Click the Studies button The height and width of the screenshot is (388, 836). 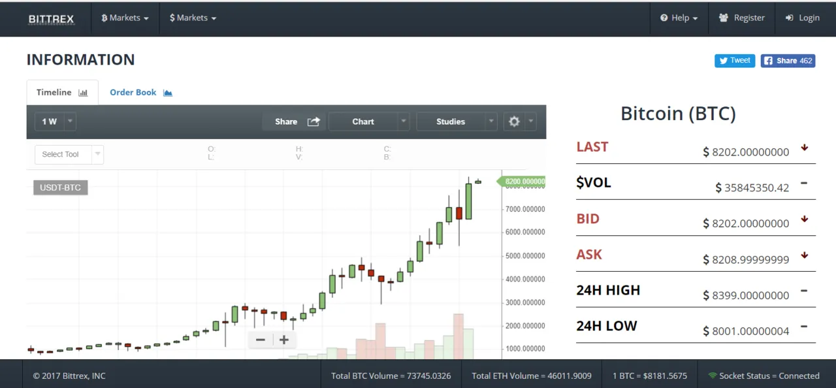pos(451,121)
